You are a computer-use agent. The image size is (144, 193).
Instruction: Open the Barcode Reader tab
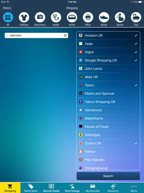51,188
